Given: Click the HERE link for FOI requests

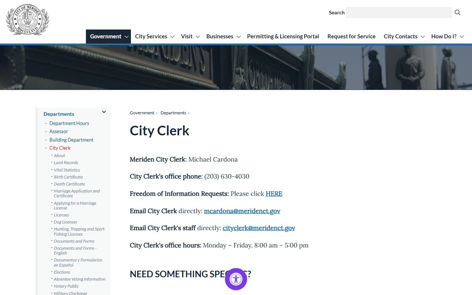Looking at the screenshot, I should point(274,194).
